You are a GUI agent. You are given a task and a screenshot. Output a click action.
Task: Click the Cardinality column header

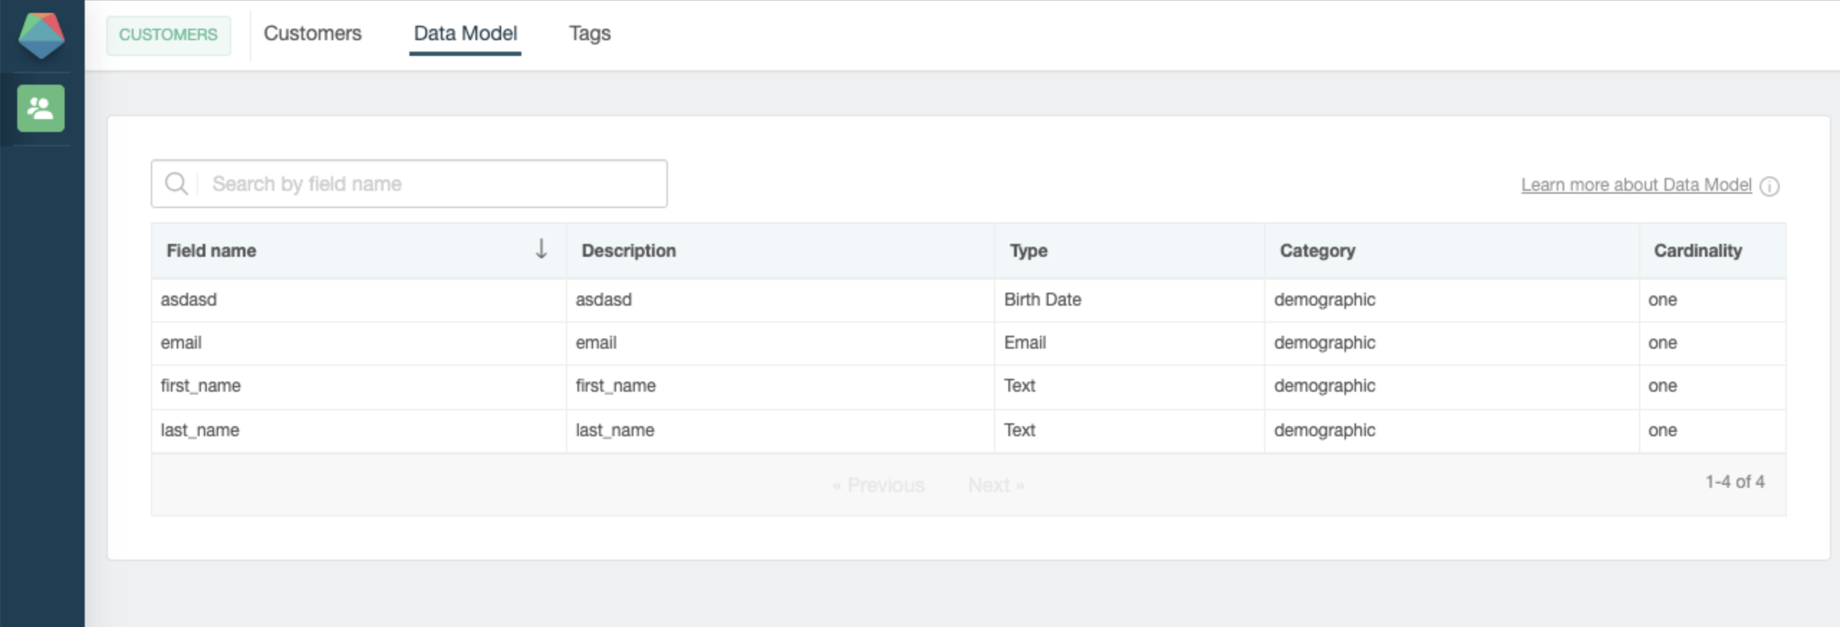1713,250
